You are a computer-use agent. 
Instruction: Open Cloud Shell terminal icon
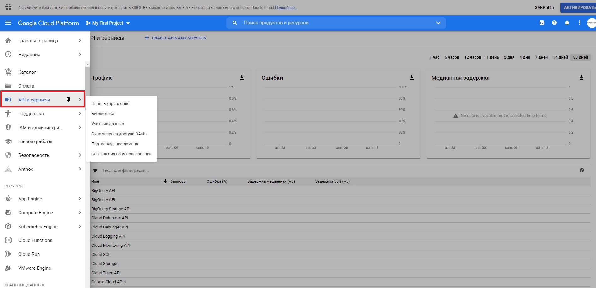pyautogui.click(x=542, y=23)
